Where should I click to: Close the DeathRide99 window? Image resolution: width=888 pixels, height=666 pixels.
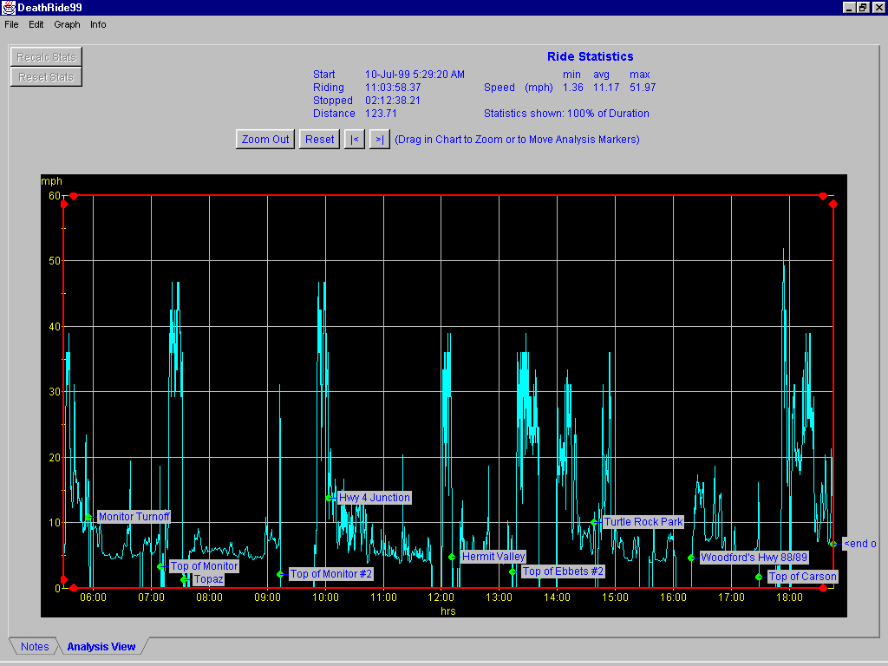pos(878,7)
